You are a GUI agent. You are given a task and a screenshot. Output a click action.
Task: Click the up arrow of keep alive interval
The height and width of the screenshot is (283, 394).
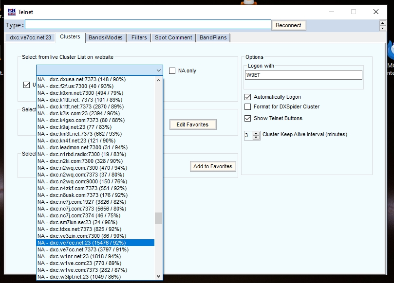256,133
